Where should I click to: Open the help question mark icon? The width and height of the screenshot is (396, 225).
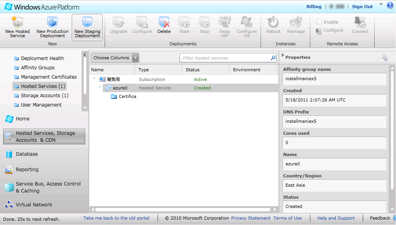pyautogui.click(x=390, y=5)
